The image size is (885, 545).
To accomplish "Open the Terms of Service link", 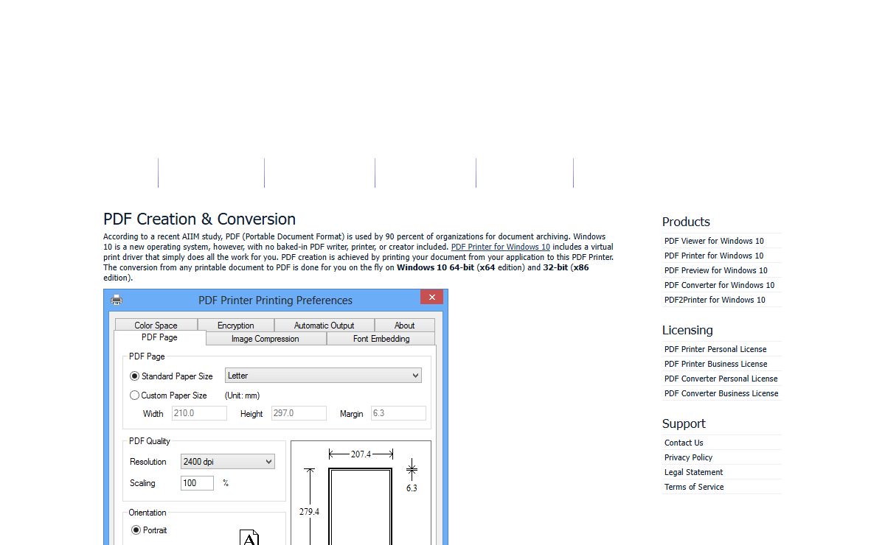I will [x=694, y=487].
